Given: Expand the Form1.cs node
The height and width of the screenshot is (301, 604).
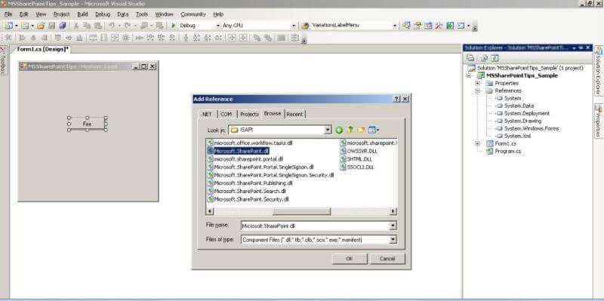Looking at the screenshot, I should coord(478,143).
